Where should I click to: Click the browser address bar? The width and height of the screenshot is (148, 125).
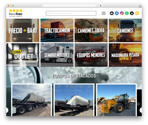[70, 6]
